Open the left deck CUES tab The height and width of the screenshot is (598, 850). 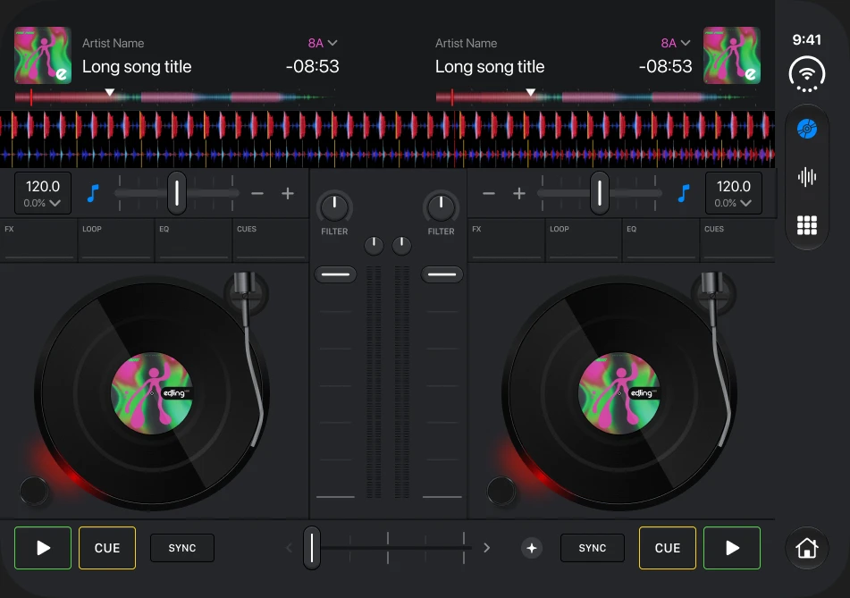[x=271, y=240]
